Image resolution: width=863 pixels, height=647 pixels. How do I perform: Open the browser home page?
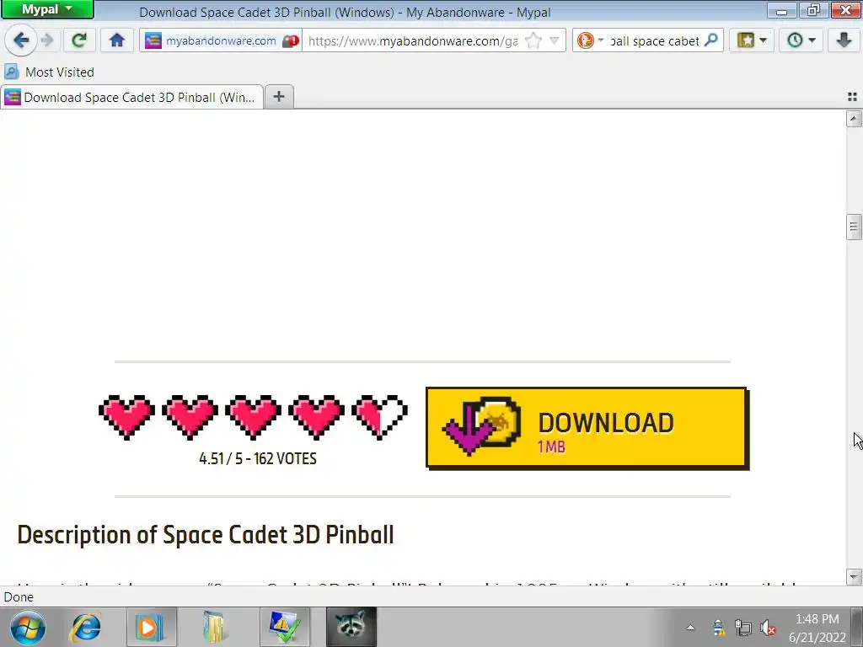pyautogui.click(x=116, y=40)
